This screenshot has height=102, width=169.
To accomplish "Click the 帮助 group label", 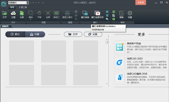I will (x=123, y=23).
